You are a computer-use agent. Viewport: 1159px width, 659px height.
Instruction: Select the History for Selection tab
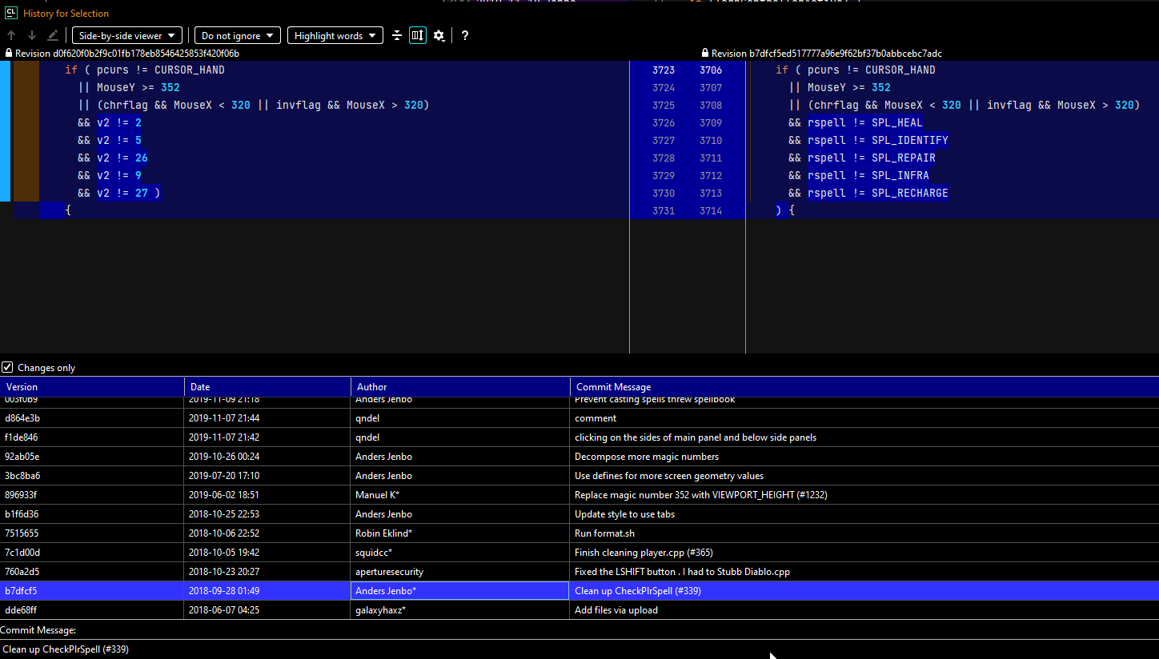click(x=66, y=13)
